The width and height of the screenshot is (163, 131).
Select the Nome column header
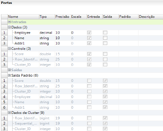[23, 17]
